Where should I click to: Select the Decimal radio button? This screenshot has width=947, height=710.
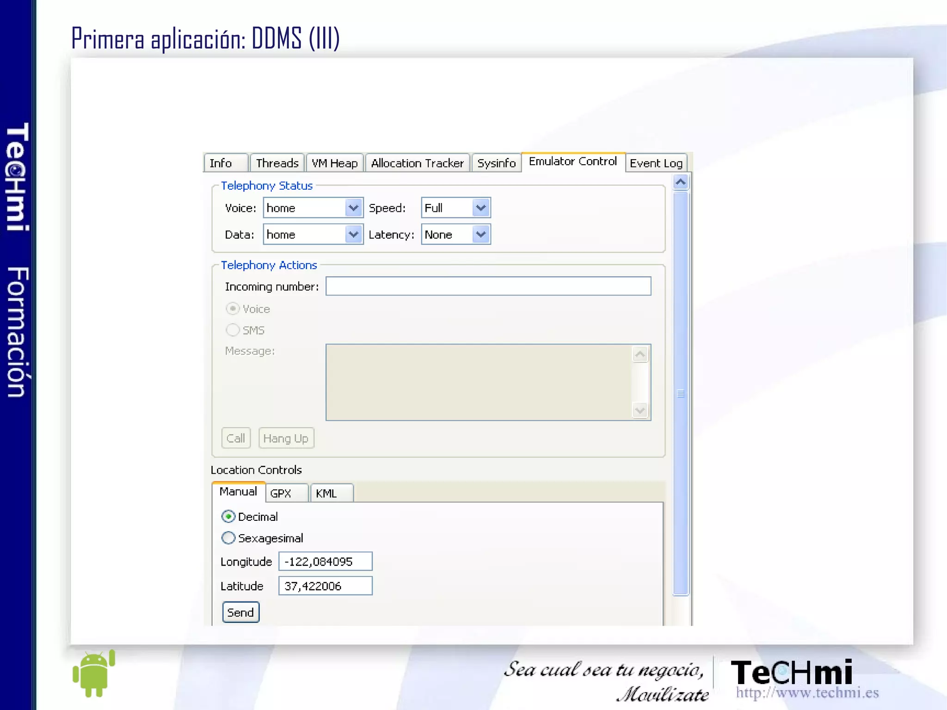228,516
